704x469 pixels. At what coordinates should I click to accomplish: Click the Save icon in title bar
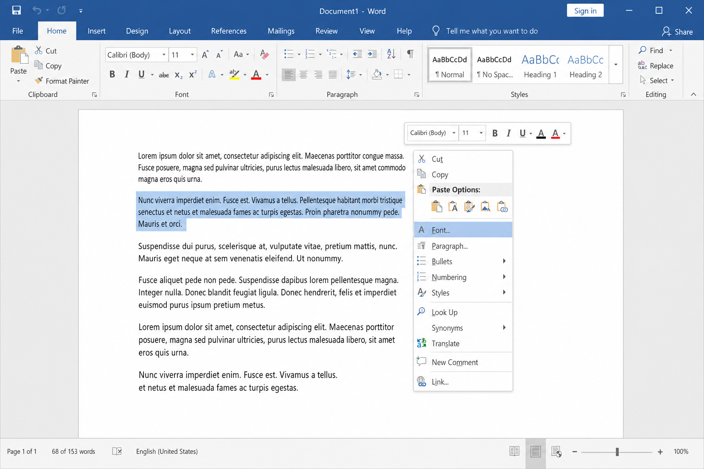tap(16, 10)
